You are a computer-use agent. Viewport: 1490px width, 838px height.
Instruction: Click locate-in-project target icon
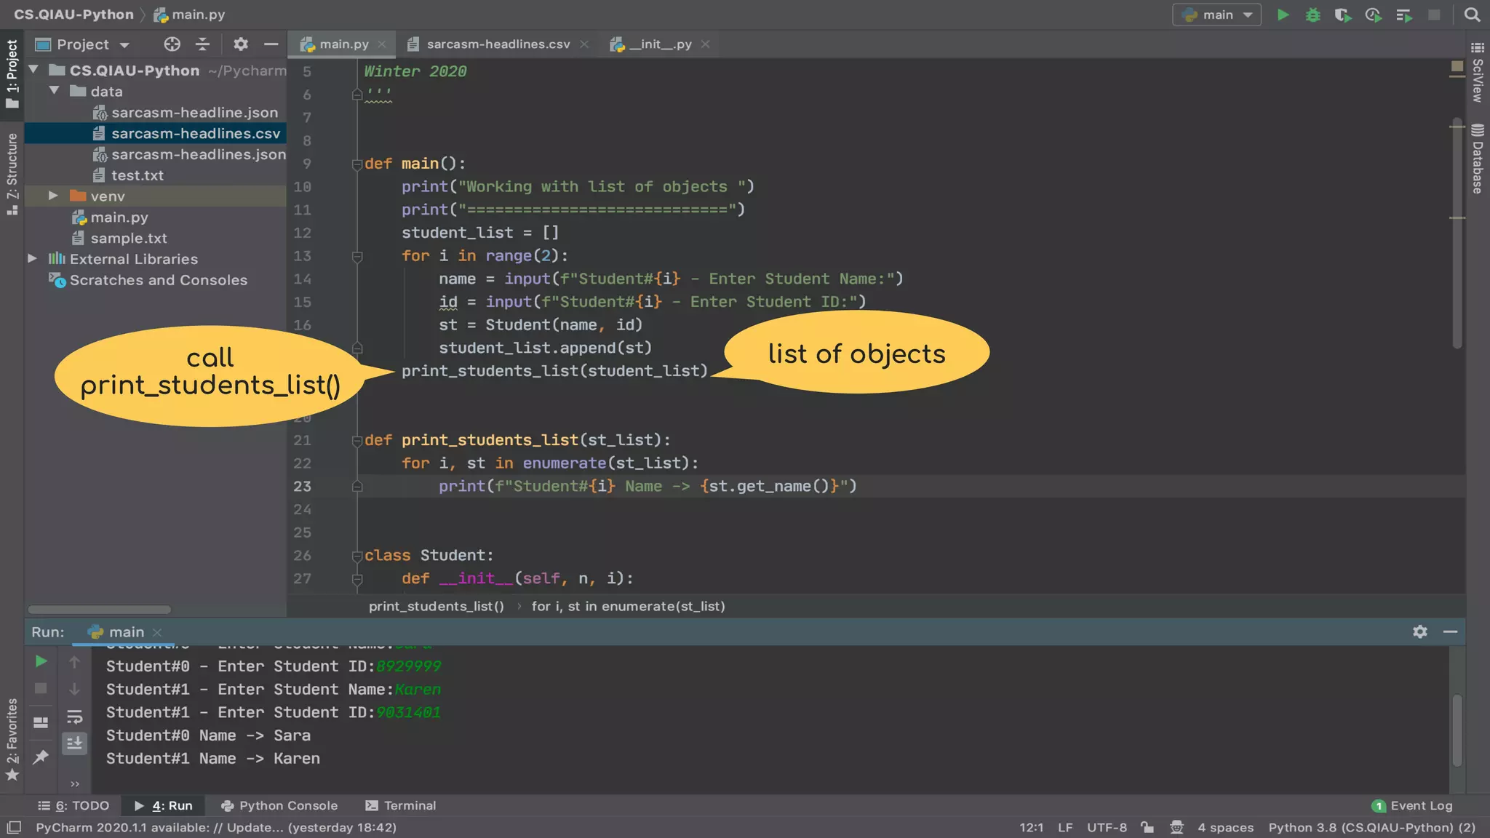pos(172,44)
